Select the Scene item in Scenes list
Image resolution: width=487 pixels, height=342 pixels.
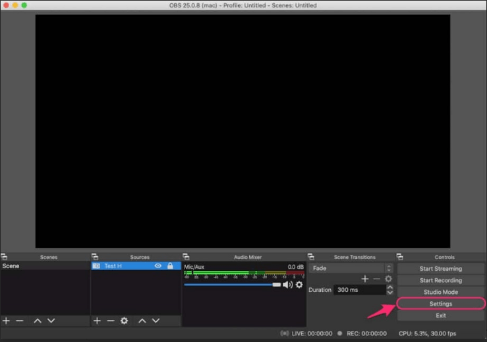(x=45, y=266)
